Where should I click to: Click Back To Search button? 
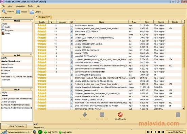tap(17, 126)
